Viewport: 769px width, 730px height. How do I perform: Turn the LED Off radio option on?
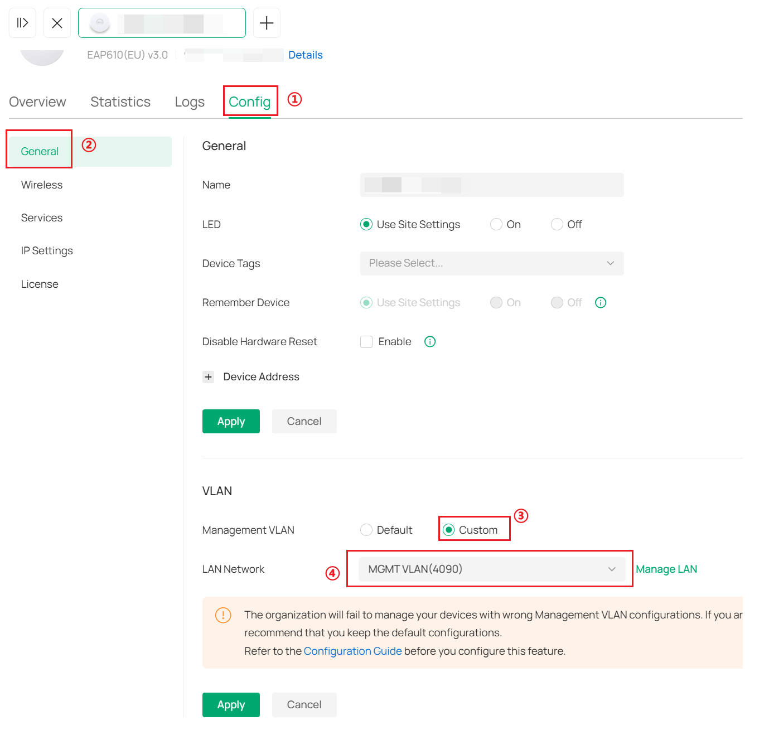click(x=557, y=224)
